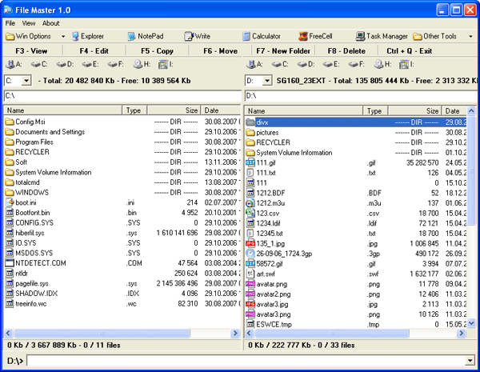The height and width of the screenshot is (372, 480).
Task: Start FreeCell from the toolbar
Action: tap(314, 36)
